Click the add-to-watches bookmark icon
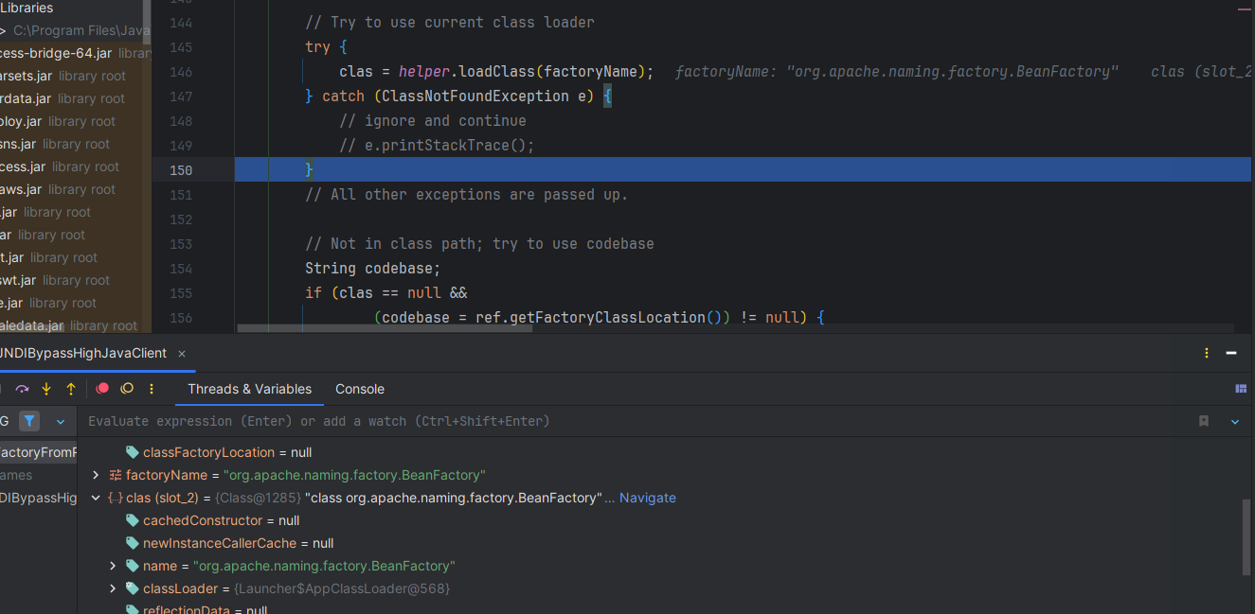 pyautogui.click(x=1204, y=421)
